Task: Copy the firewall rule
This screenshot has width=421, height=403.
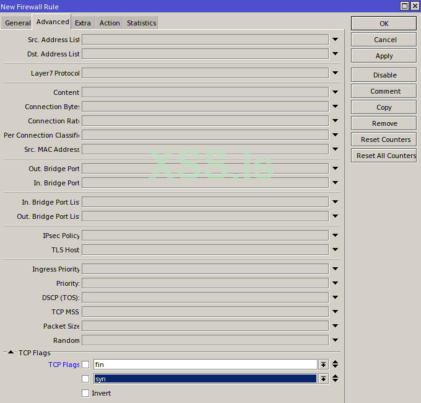Action: (384, 107)
